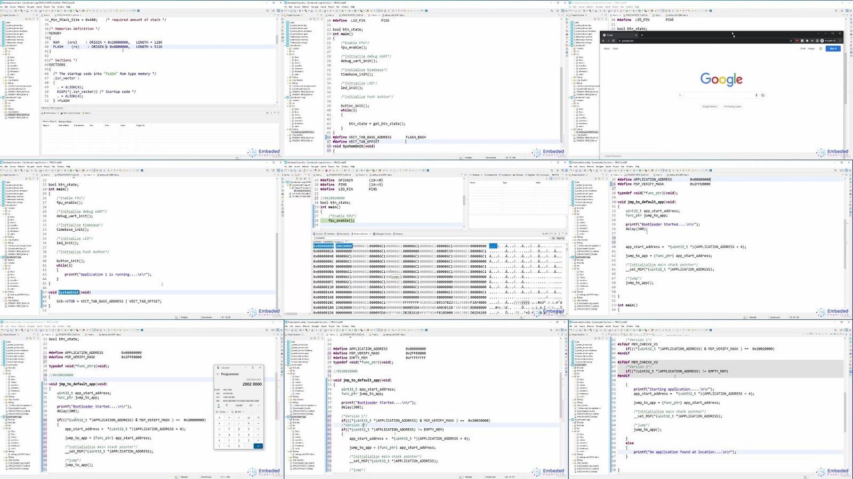Open the Gmail link on the Google page
This screenshot has height=479, width=853.
tap(803, 48)
